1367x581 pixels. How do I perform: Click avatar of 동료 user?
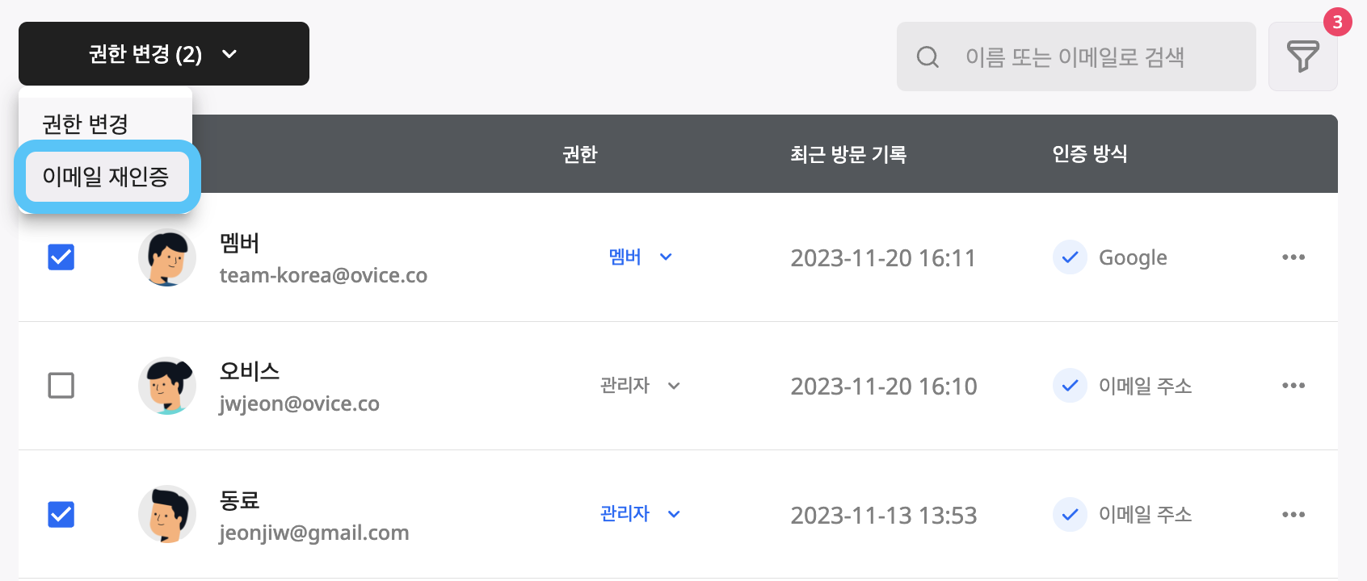point(167,514)
